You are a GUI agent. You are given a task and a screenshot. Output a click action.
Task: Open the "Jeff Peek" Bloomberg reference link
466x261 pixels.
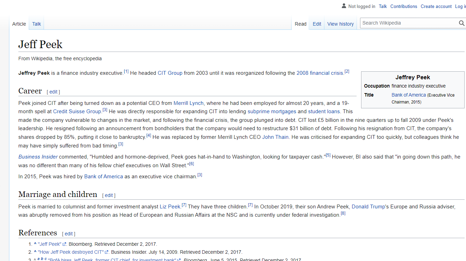pos(50,244)
